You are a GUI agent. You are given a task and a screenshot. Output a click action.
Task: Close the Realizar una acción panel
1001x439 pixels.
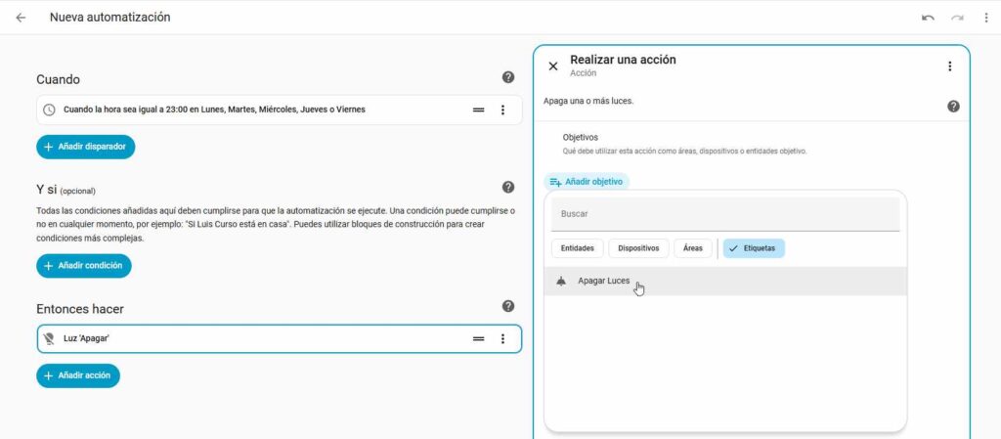tap(553, 66)
